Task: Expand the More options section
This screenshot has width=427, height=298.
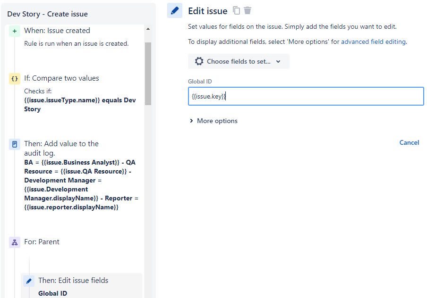Action: [x=214, y=121]
